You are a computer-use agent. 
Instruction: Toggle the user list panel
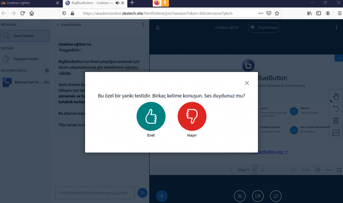point(157,27)
